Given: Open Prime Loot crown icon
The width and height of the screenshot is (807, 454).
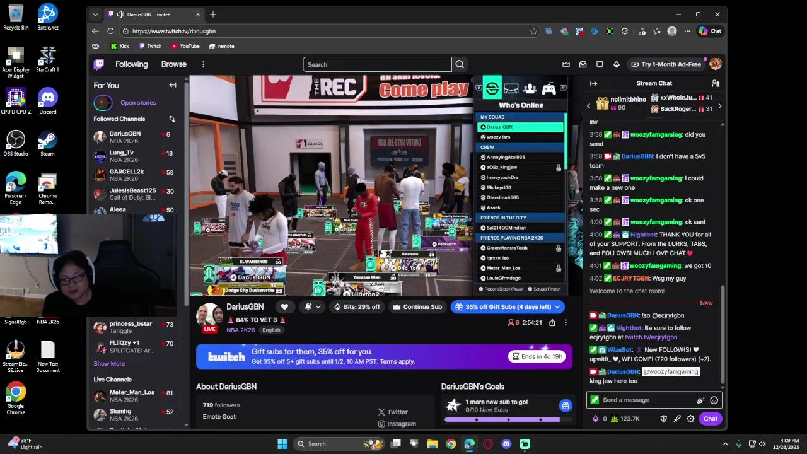Looking at the screenshot, I should pos(566,64).
